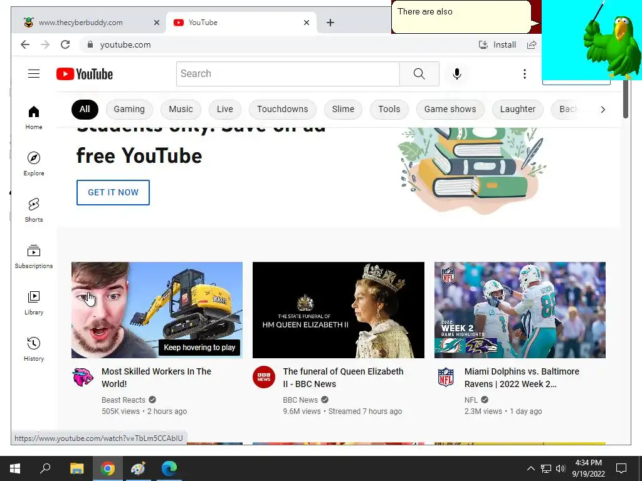Open taskbar search
This screenshot has width=642, height=481.
pos(45,468)
